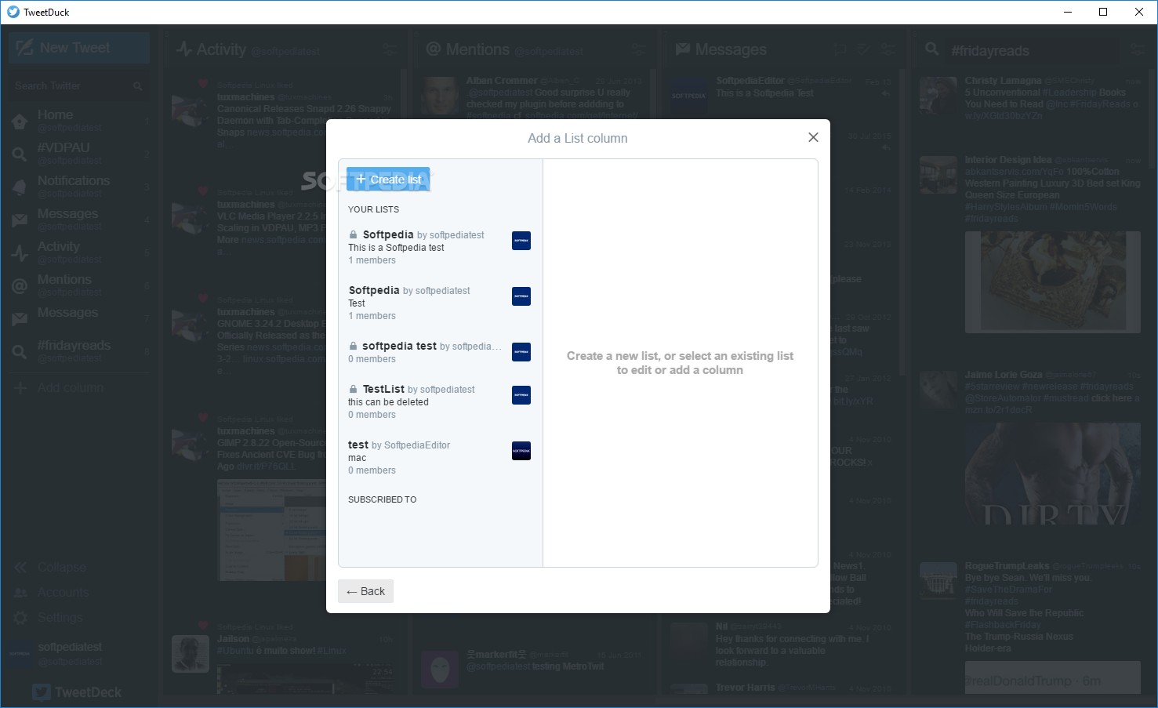
Task: Click the magnifier icon in Search Twitter box
Action: [137, 85]
